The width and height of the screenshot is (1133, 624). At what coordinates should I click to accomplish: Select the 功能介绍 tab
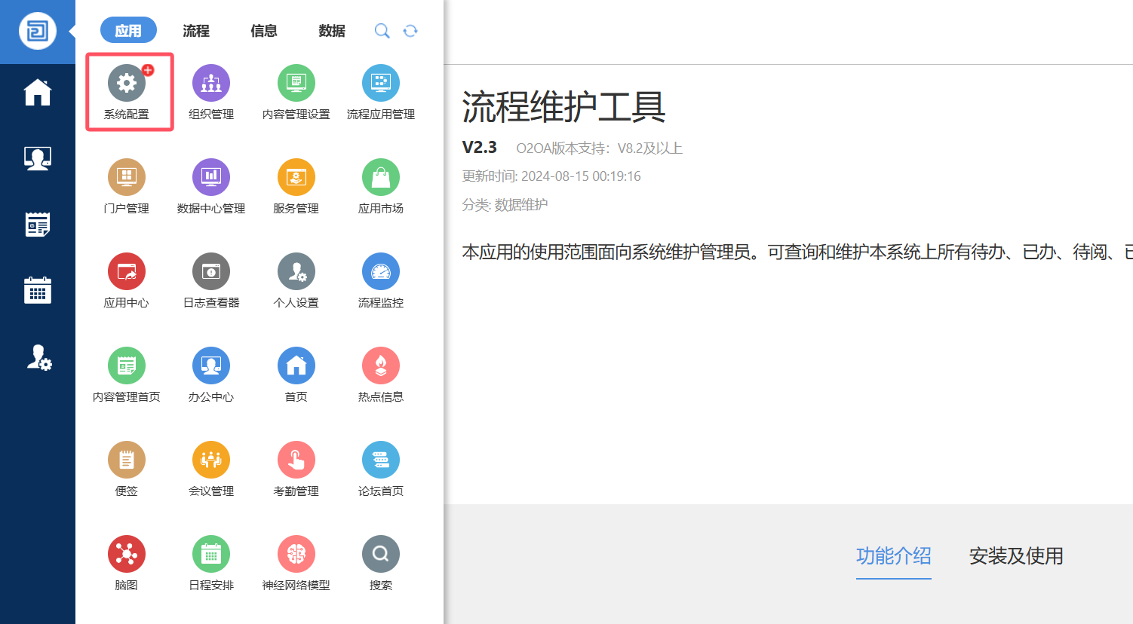coord(893,556)
